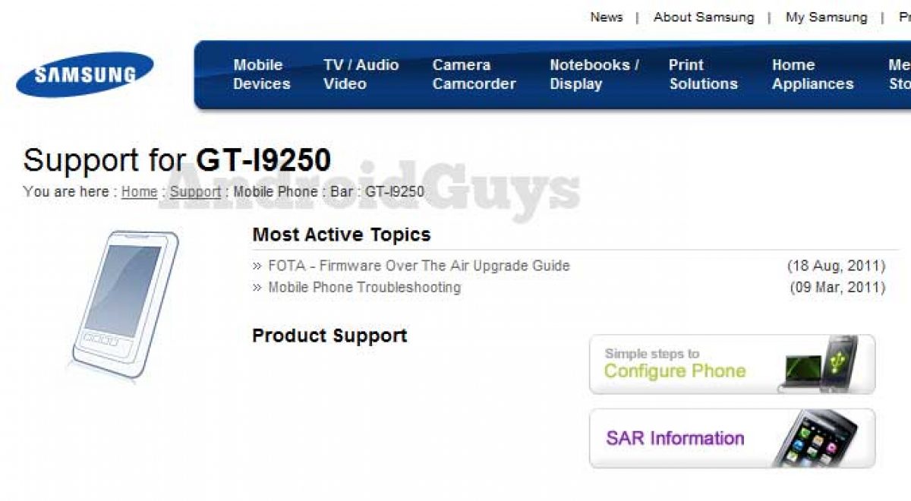Screen dimensions: 911x501
Task: Open FOTA Firmware Over The Air Upgrade Guide
Action: (418, 266)
